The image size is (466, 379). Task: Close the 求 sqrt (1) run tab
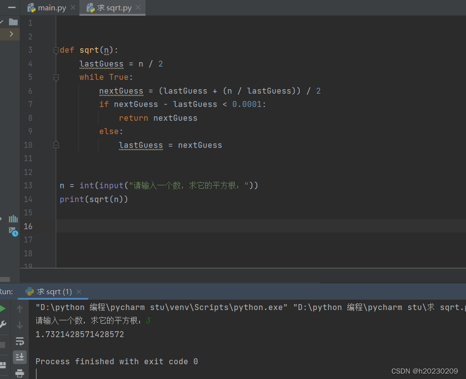click(x=79, y=292)
